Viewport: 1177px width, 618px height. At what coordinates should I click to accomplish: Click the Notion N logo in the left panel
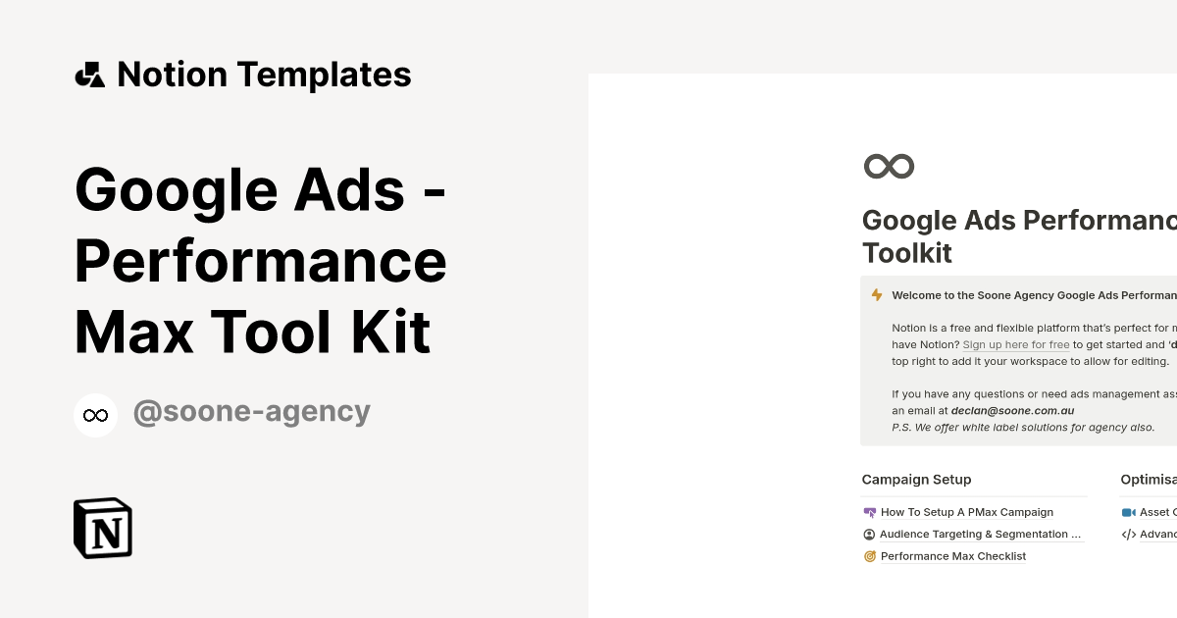coord(102,528)
